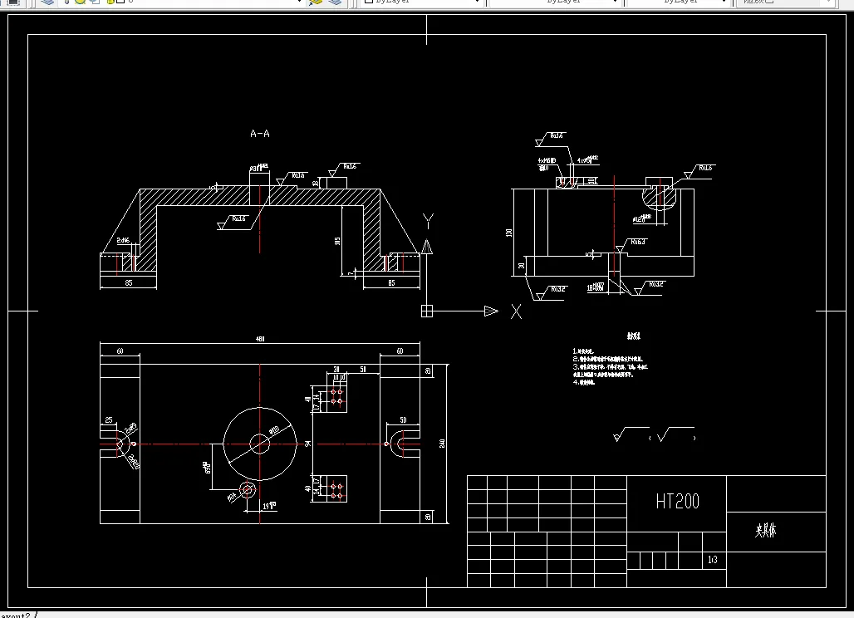Select the 50 slot dimension

pyautogui.click(x=403, y=419)
